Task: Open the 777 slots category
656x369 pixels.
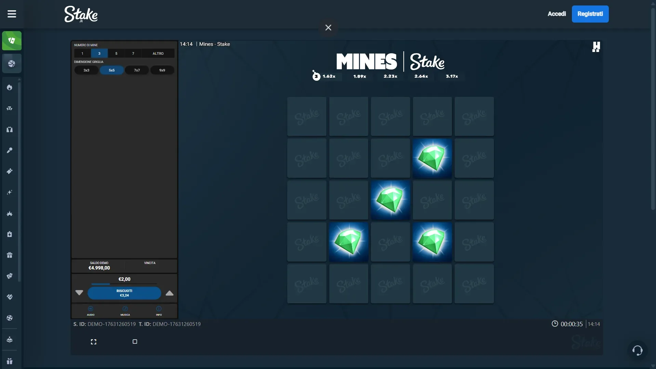Action: pyautogui.click(x=9, y=108)
